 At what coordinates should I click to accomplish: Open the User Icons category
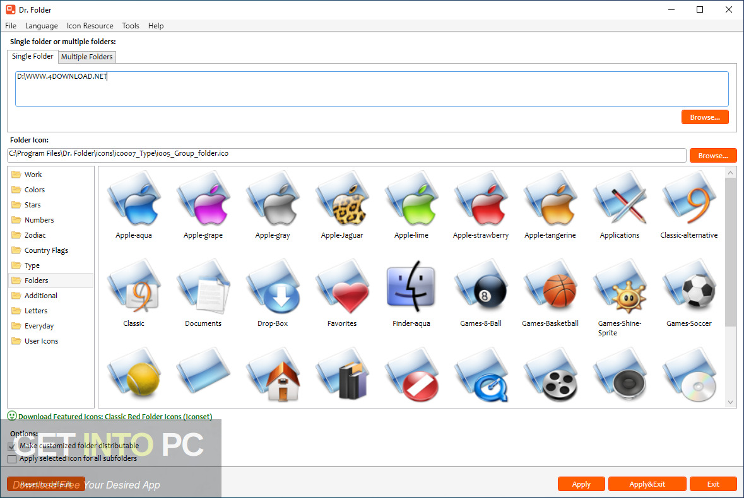[x=50, y=341]
